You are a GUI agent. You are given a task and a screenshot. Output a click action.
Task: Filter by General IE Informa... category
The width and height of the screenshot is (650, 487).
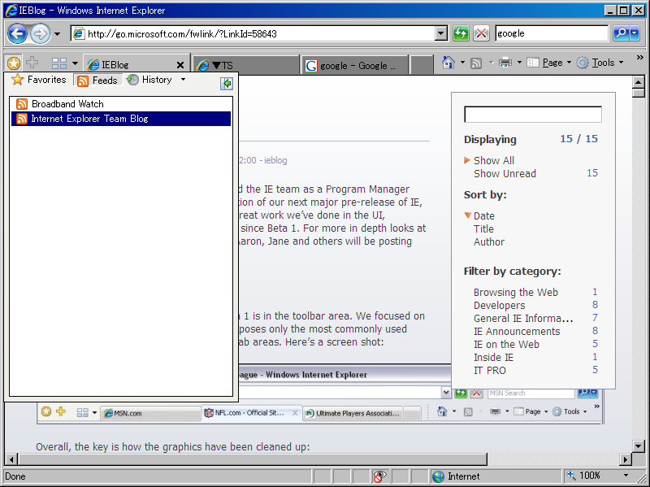[523, 318]
